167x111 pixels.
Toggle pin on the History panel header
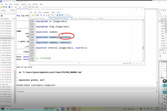pyautogui.click(x=13, y=10)
